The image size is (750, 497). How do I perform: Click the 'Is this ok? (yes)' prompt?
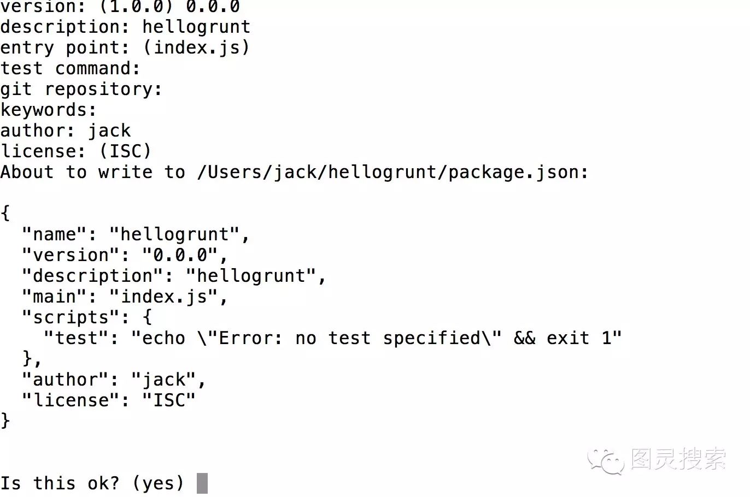point(92,483)
